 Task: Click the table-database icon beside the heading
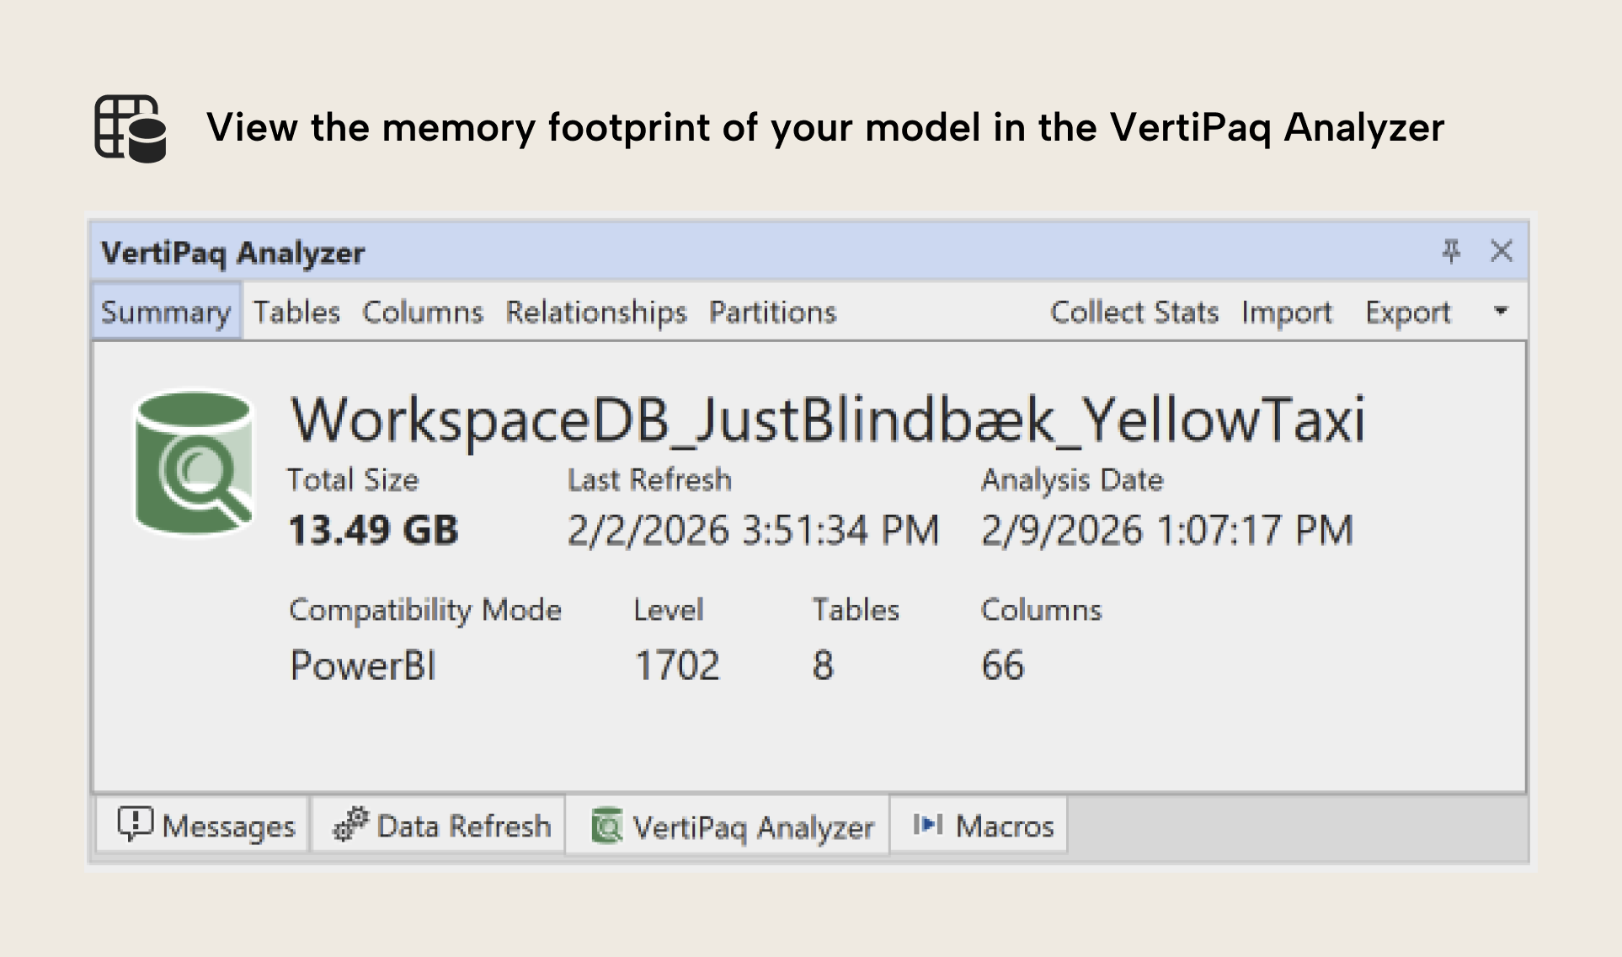[x=131, y=128]
